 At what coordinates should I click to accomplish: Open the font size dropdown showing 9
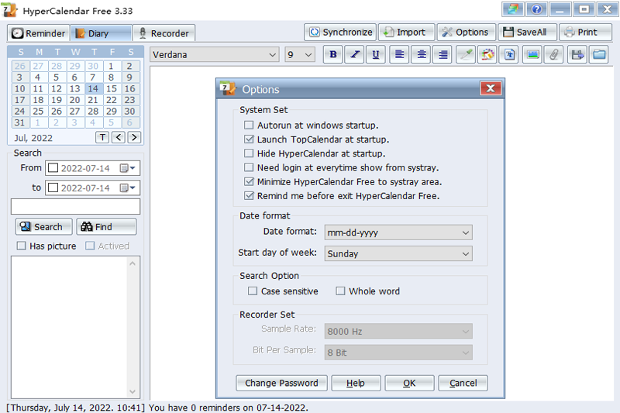click(x=300, y=54)
